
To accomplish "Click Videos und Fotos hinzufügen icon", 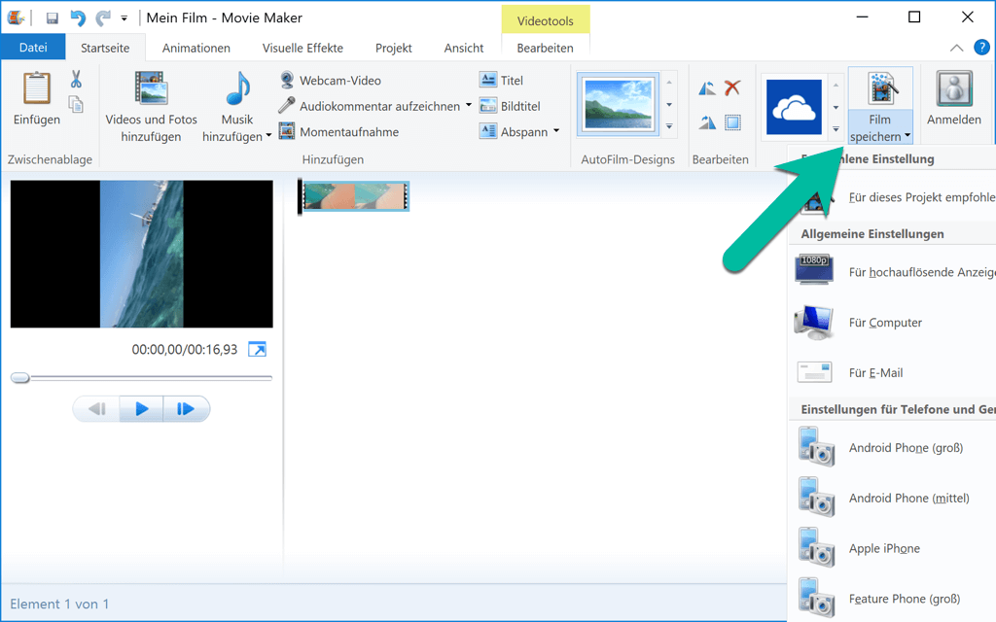I will (x=151, y=87).
